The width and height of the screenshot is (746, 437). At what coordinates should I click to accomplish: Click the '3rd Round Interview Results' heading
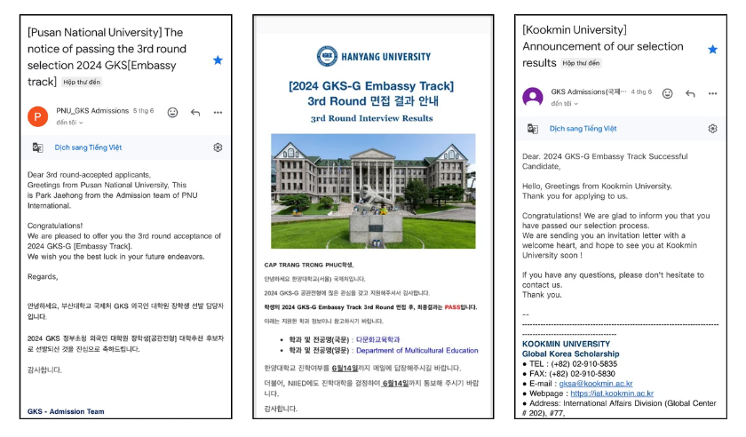coord(371,118)
